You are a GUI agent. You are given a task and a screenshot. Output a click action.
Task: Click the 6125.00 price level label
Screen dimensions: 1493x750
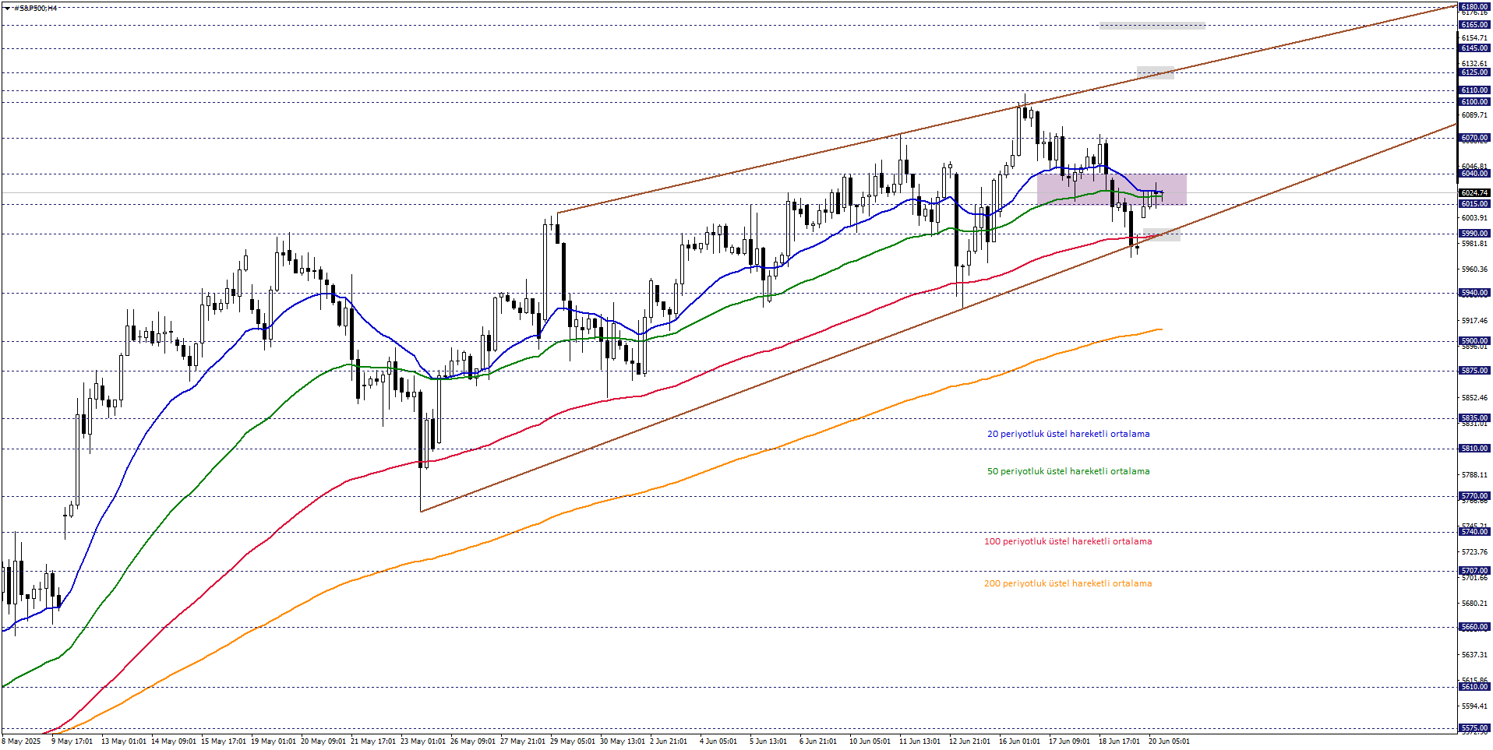(1474, 72)
